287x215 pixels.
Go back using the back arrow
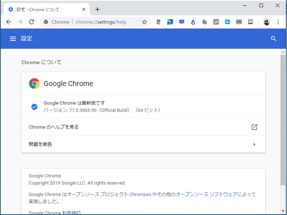[x=9, y=22]
